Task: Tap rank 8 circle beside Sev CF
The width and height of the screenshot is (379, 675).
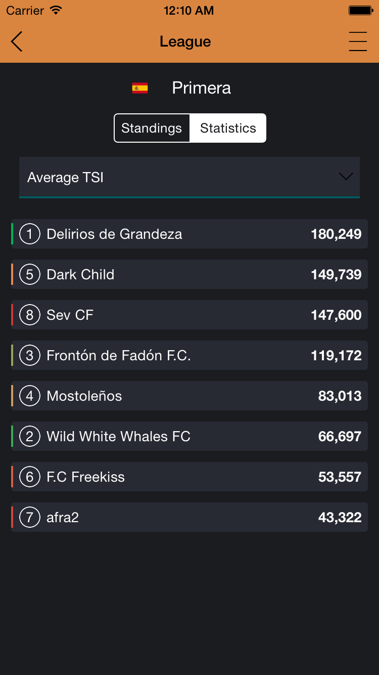Action: click(x=30, y=315)
